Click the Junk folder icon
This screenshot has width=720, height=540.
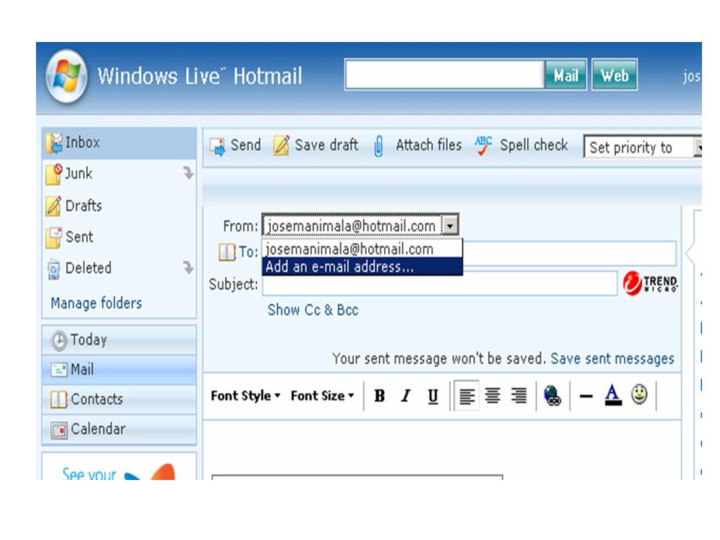point(54,174)
